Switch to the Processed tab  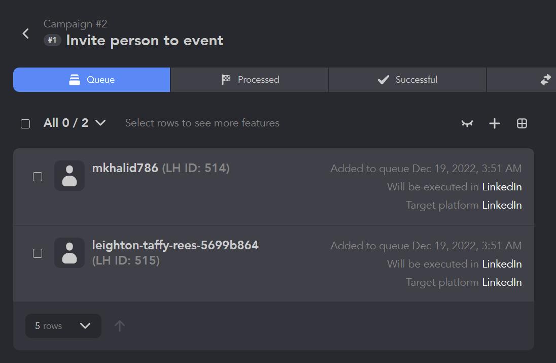250,80
